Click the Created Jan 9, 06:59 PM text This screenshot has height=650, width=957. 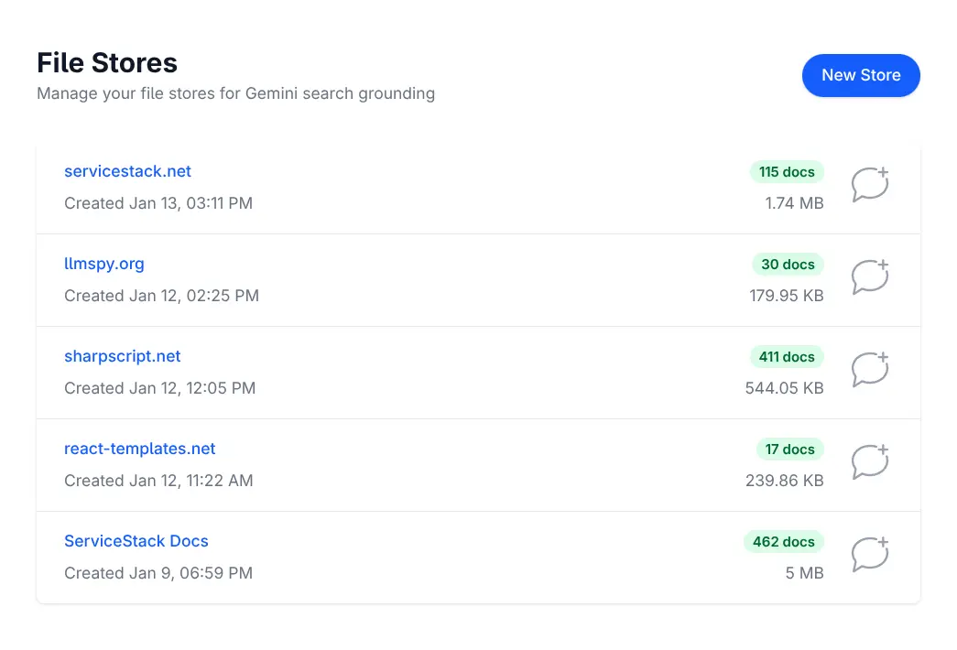point(158,573)
